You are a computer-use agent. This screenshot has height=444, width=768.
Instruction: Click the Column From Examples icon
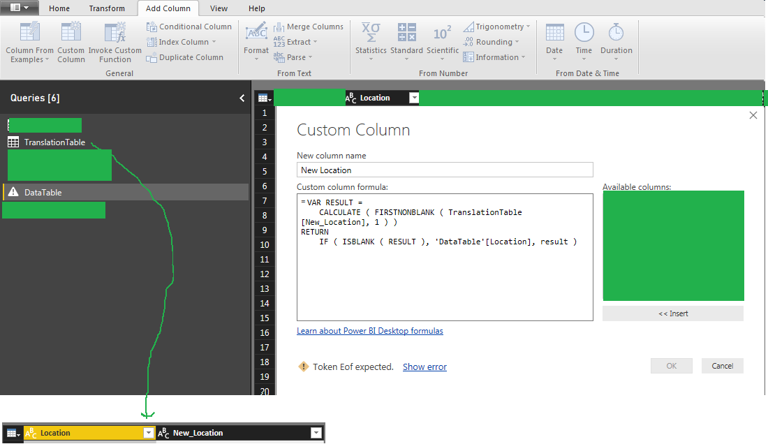point(30,32)
